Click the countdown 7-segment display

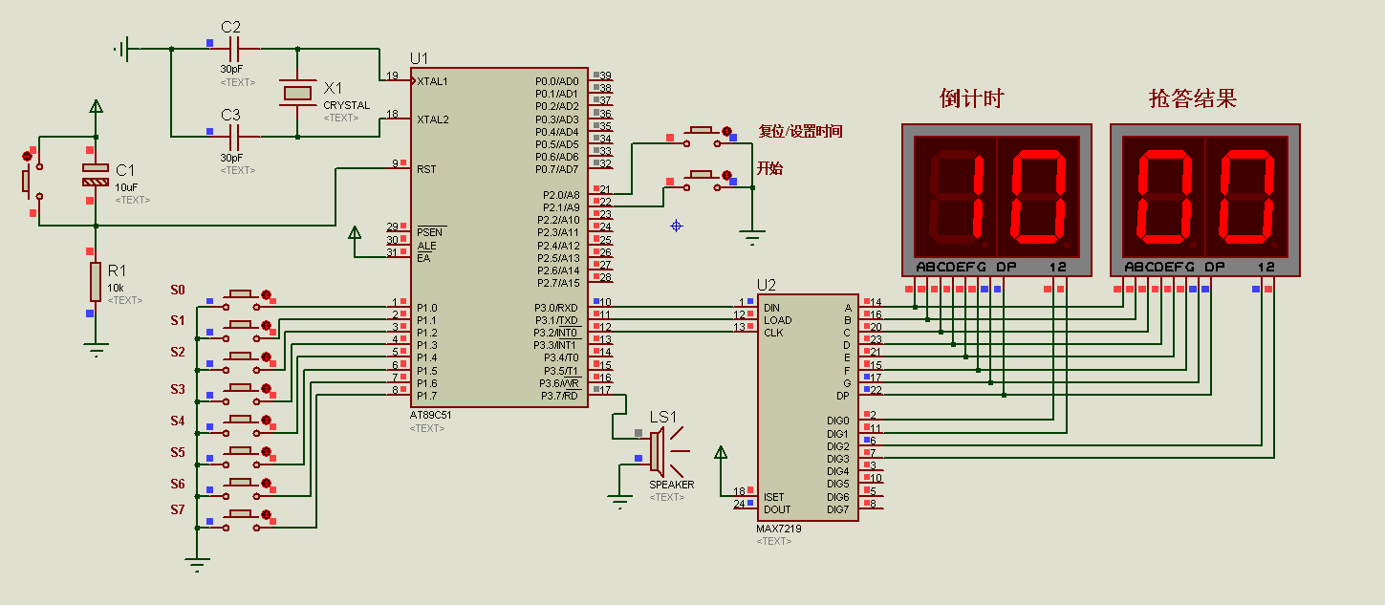(997, 200)
